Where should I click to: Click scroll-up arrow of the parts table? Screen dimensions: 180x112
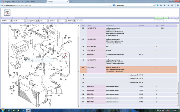pos(178,26)
